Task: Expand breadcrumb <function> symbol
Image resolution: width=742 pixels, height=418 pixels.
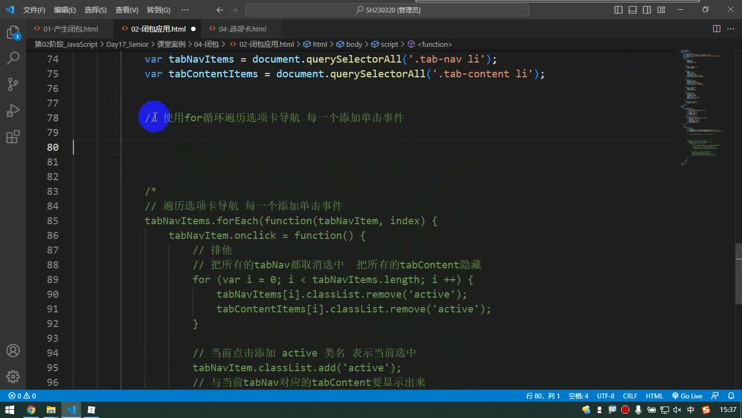Action: [429, 44]
